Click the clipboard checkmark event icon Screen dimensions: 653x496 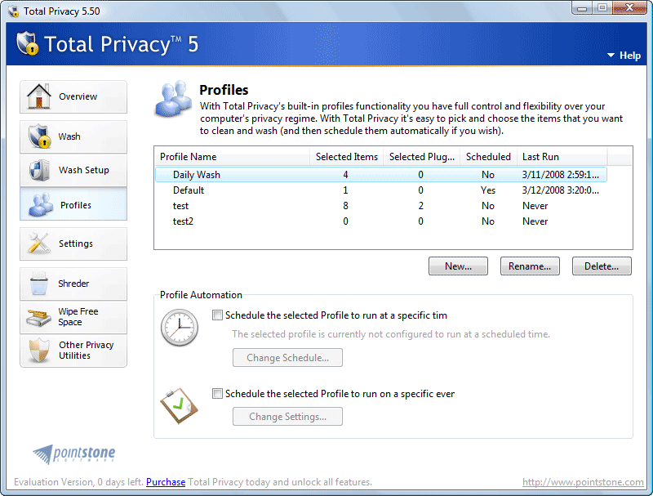179,405
